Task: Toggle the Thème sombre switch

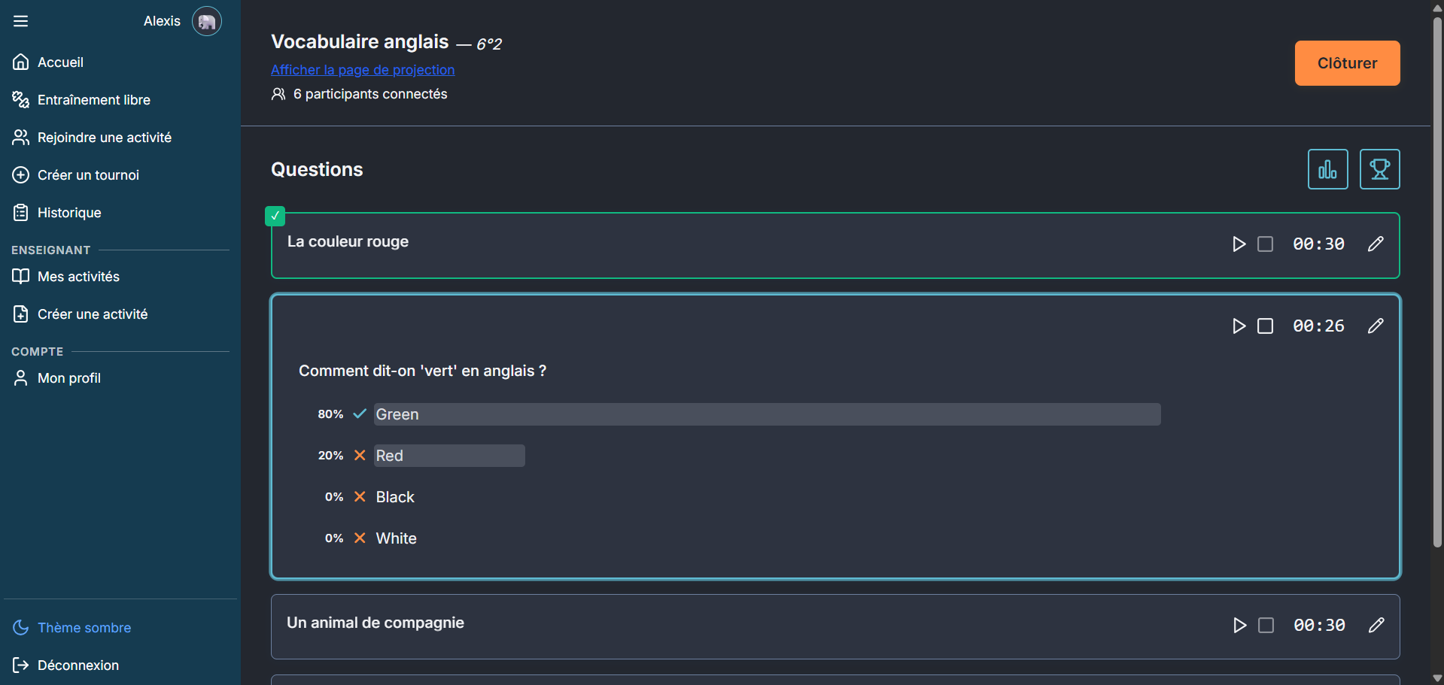Action: coord(71,627)
